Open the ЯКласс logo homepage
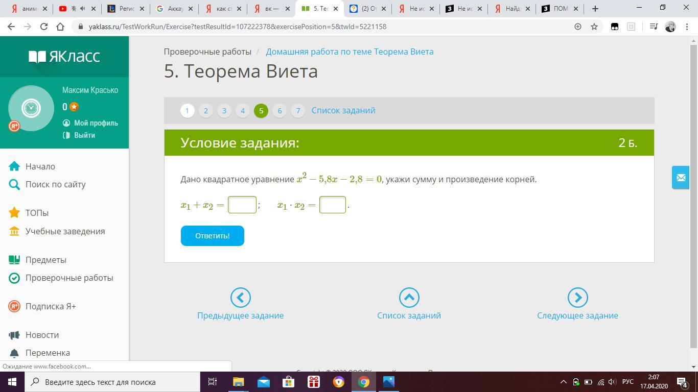 pos(64,56)
